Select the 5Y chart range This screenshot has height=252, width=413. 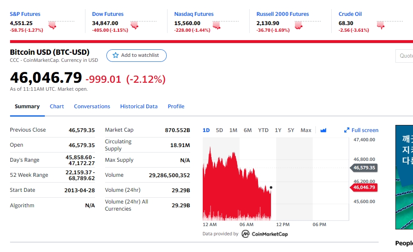[x=291, y=130]
